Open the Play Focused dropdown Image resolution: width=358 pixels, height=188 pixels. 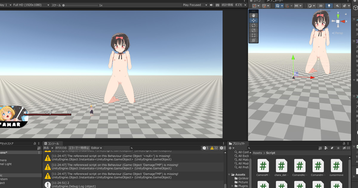[195, 5]
